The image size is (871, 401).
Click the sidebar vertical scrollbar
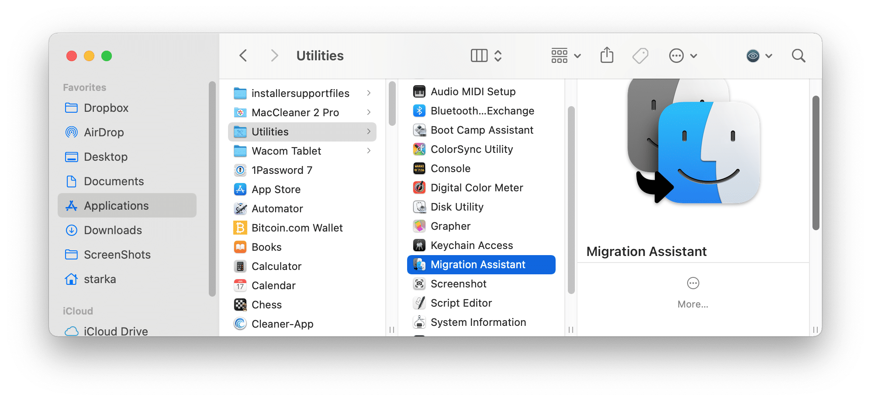(212, 189)
